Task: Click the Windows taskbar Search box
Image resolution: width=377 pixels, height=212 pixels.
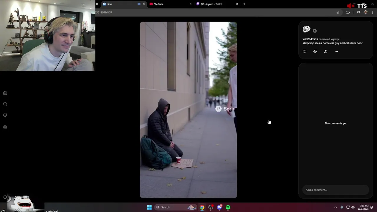Action: (x=176, y=207)
